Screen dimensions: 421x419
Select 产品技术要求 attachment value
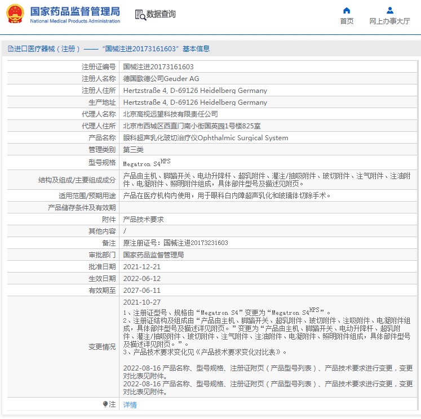click(143, 220)
